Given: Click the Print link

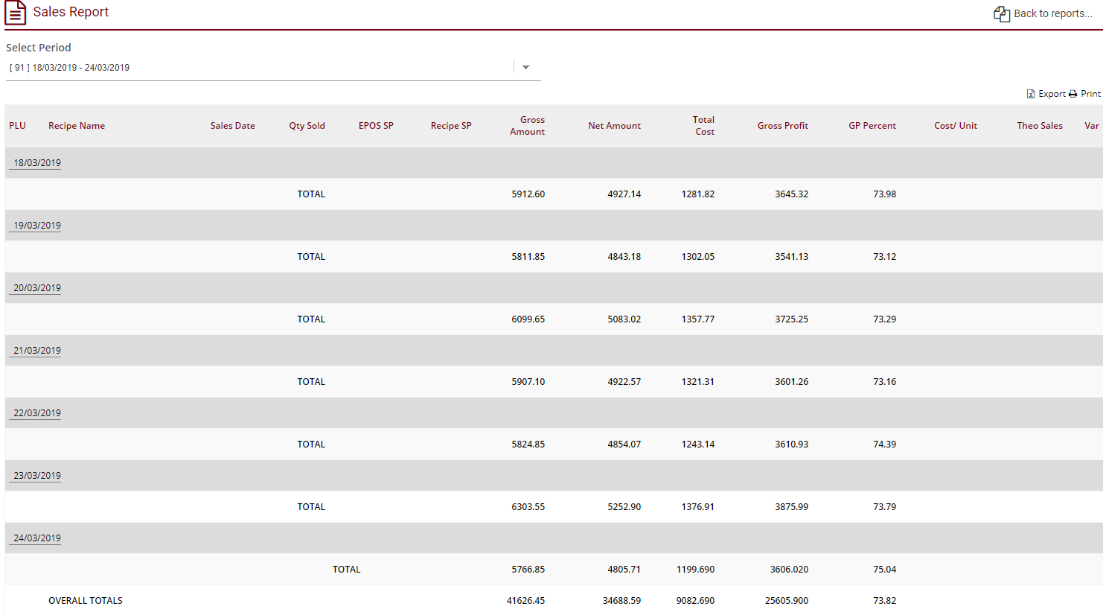Looking at the screenshot, I should tap(1090, 94).
